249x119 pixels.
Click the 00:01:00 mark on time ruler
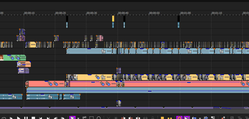181,13
